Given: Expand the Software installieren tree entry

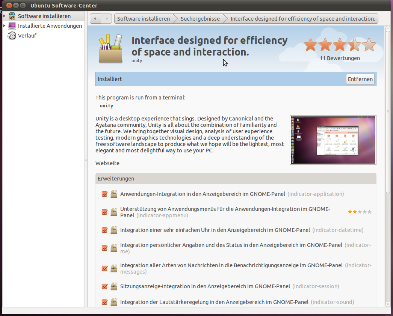Looking at the screenshot, I should click(x=4, y=16).
